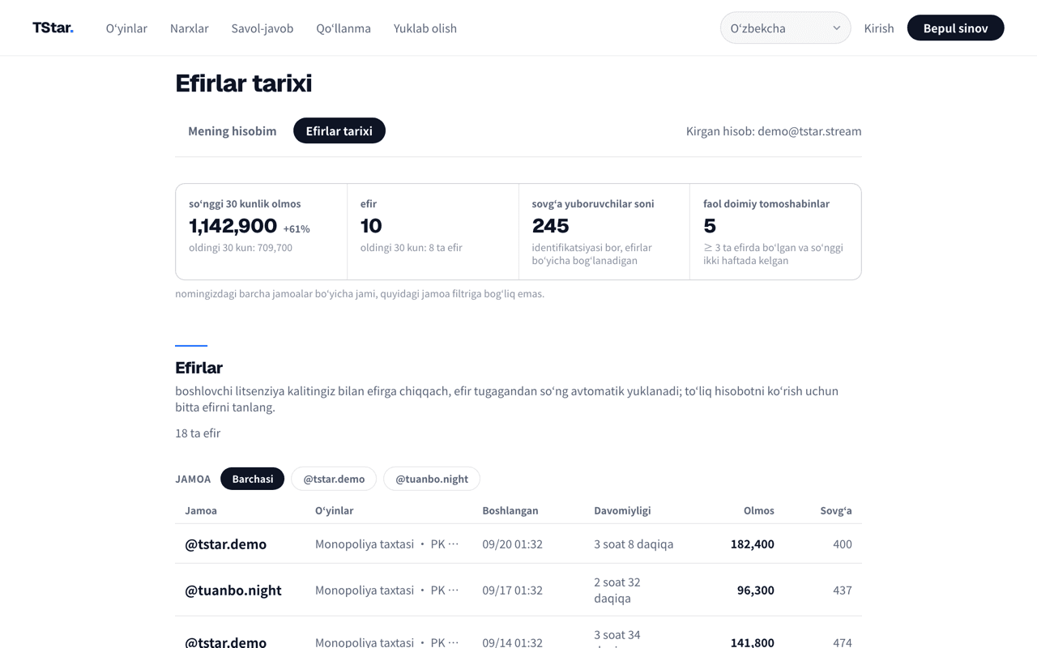Click the 1,142,900 diamonds stat

point(233,226)
